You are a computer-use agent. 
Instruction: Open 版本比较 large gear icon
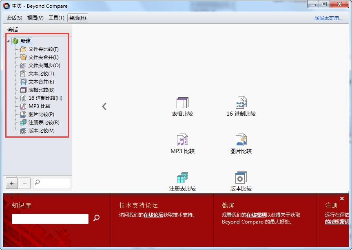tap(241, 178)
